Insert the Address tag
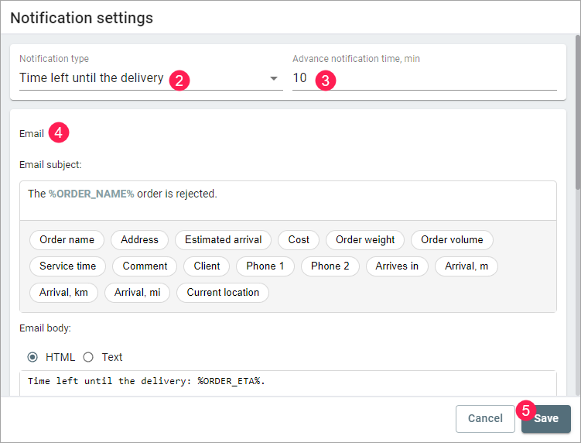 click(139, 240)
